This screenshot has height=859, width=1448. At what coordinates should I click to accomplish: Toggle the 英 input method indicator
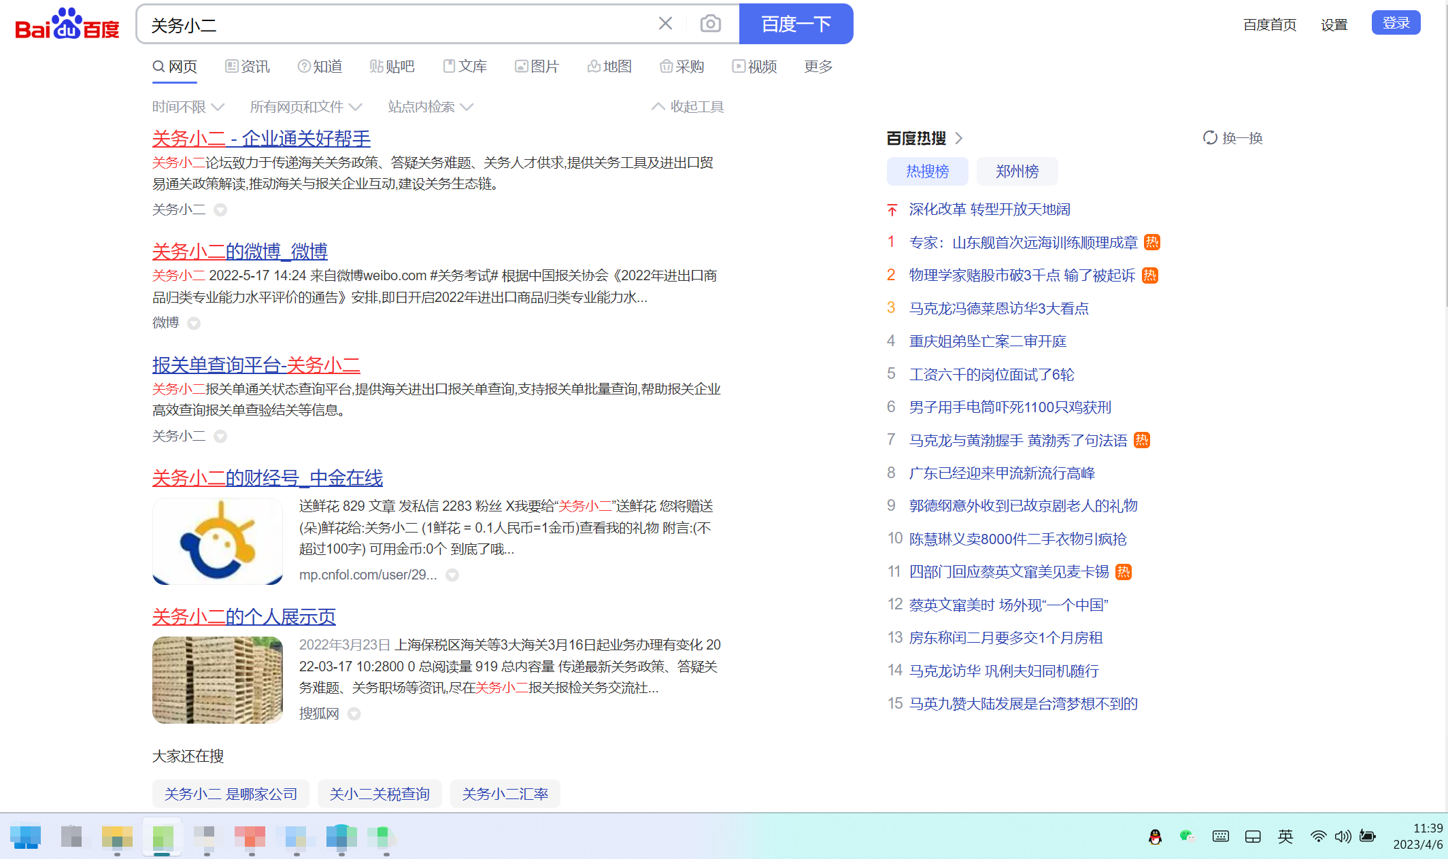(x=1285, y=837)
